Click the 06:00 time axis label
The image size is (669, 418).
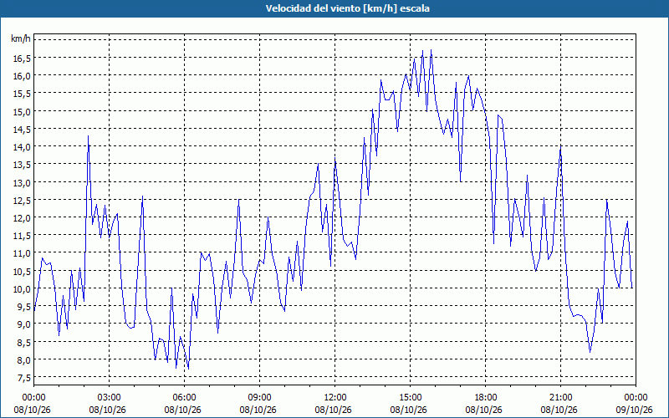(x=184, y=398)
